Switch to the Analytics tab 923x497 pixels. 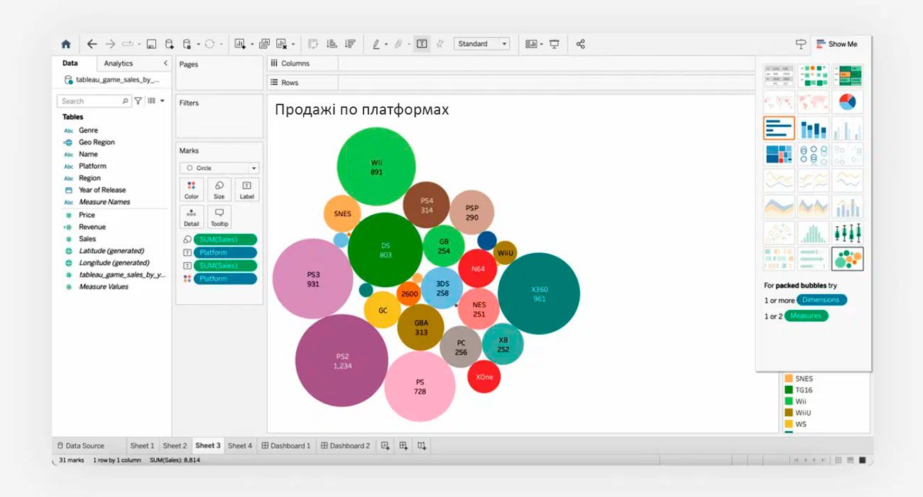click(119, 63)
